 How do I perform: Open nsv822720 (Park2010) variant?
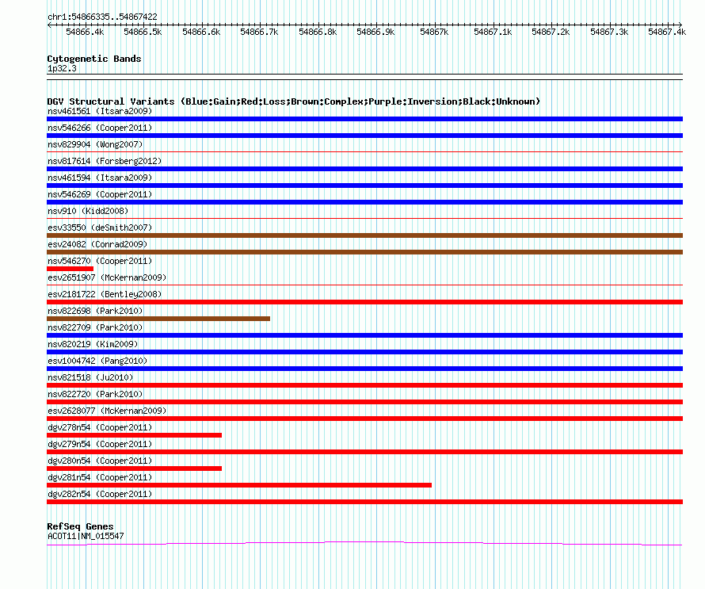(x=95, y=394)
